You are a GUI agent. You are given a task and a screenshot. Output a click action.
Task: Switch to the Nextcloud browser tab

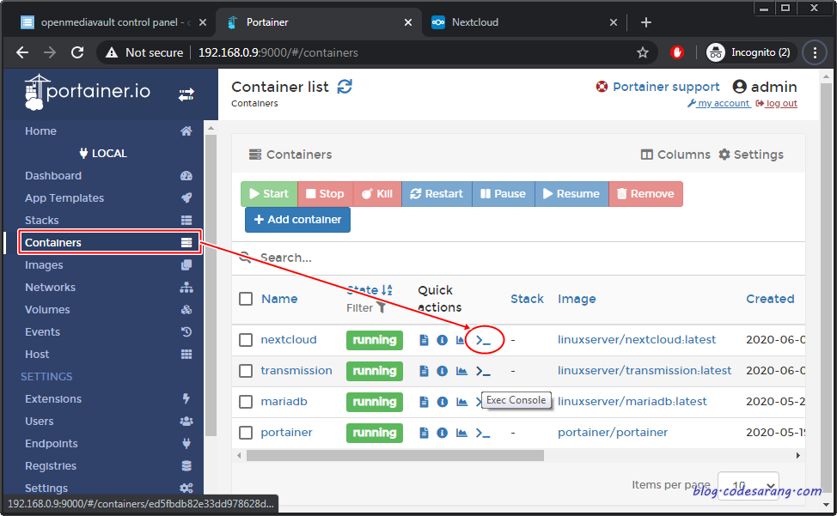[523, 22]
